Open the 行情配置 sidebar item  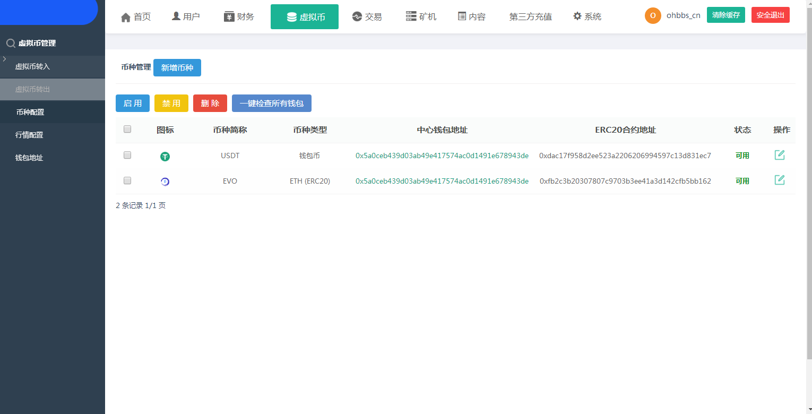tap(29, 135)
